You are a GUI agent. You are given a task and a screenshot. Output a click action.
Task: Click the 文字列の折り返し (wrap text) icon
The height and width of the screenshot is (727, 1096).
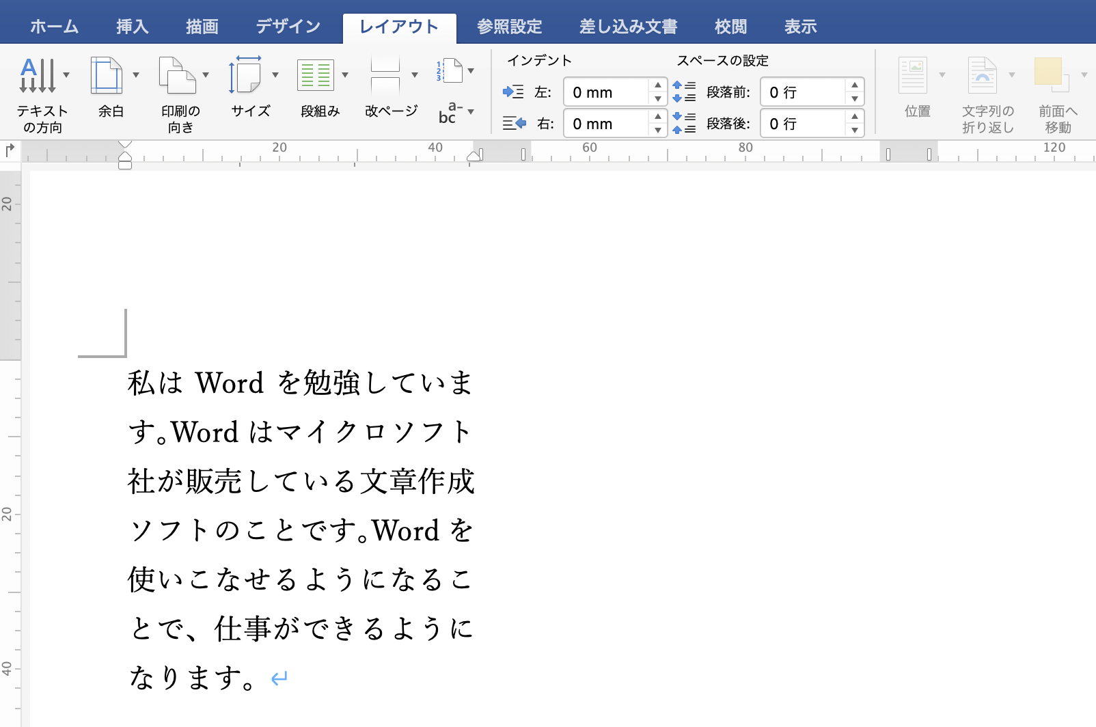point(983,75)
